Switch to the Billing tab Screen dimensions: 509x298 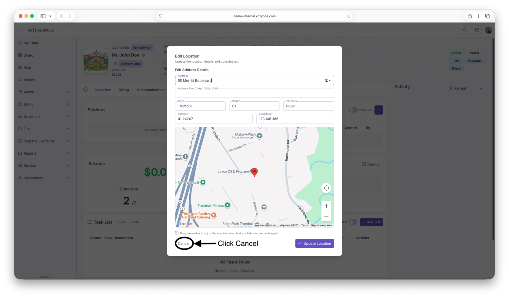pos(124,90)
